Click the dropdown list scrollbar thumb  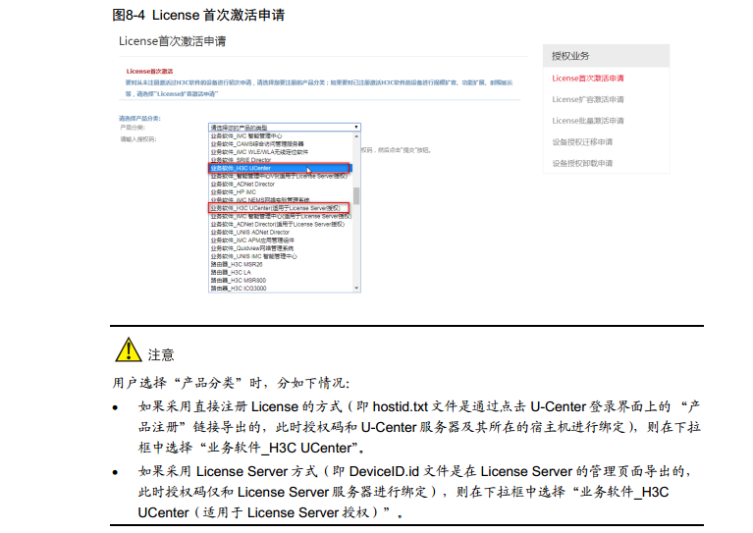click(356, 195)
